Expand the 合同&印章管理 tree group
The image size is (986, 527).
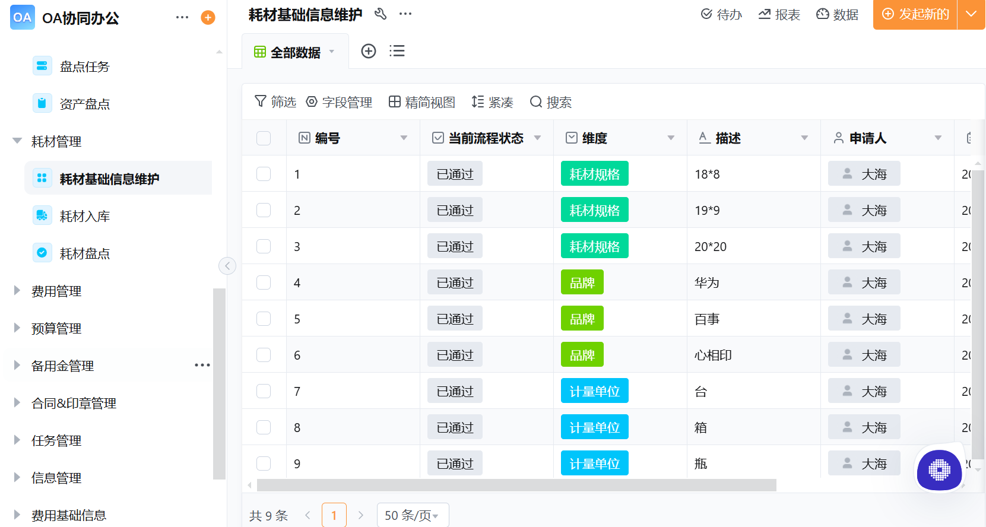[17, 402]
